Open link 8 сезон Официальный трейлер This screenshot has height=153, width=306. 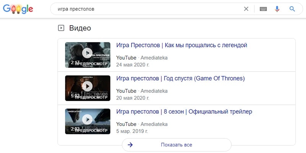[x=184, y=112]
